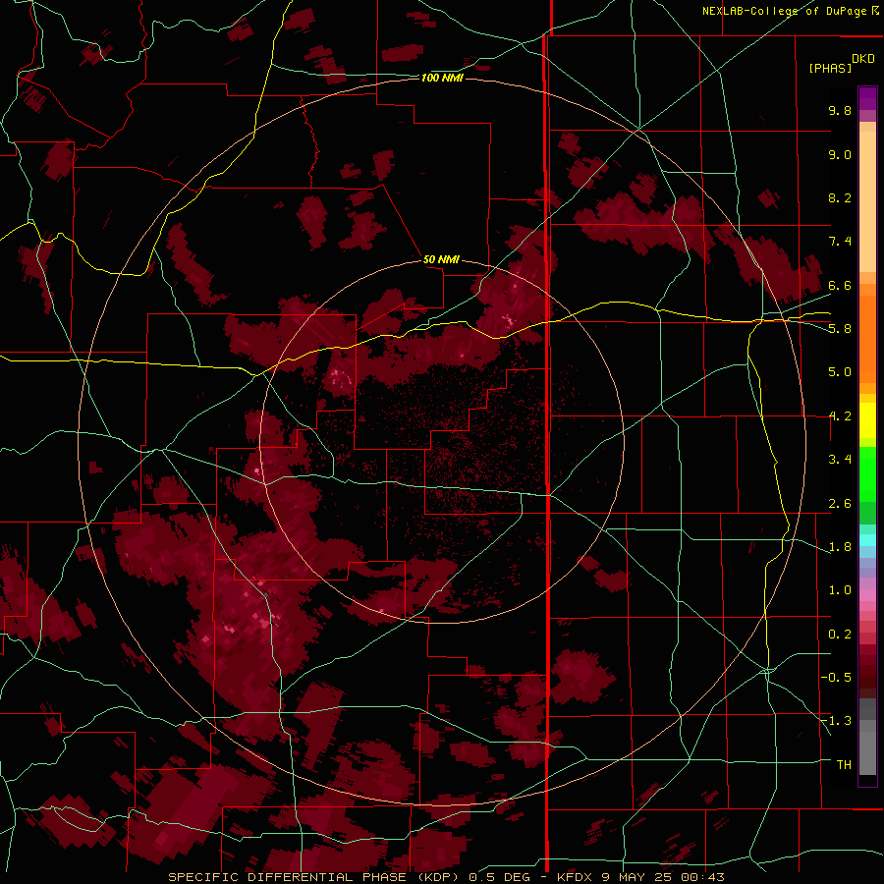The width and height of the screenshot is (884, 884).
Task: Click the DKD label above the color scale
Action: (863, 59)
